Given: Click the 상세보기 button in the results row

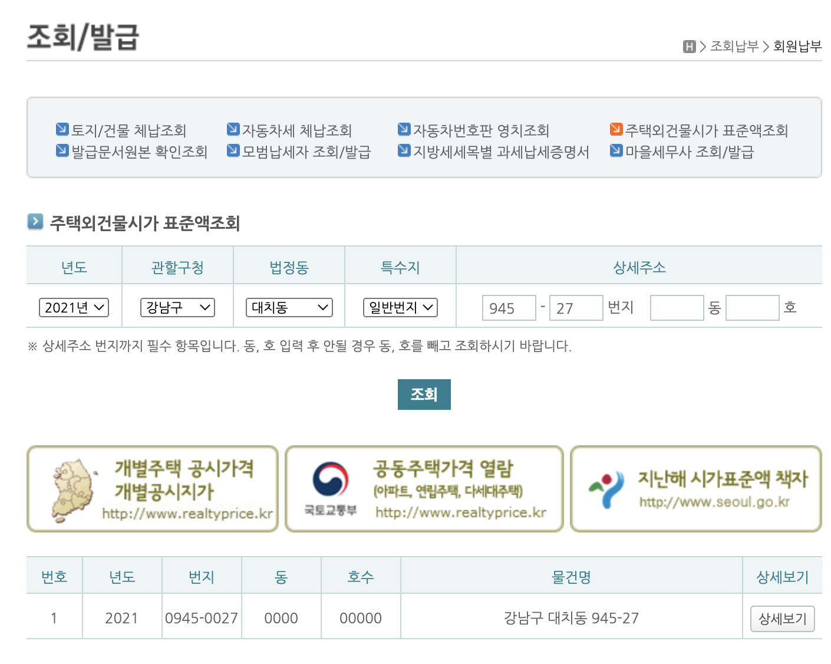Looking at the screenshot, I should [782, 619].
